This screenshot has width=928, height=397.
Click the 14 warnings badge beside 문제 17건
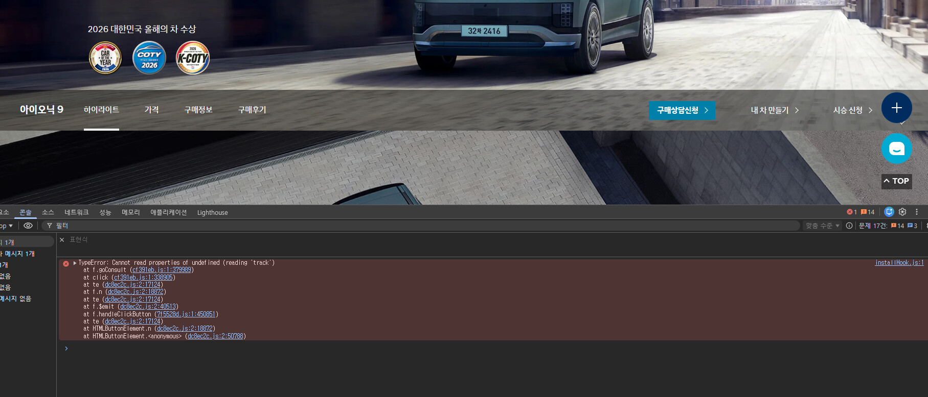pos(897,226)
